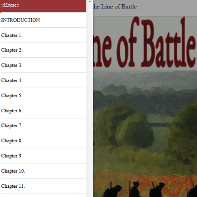
Task: Open Chapter 9.
Action: point(43,156)
